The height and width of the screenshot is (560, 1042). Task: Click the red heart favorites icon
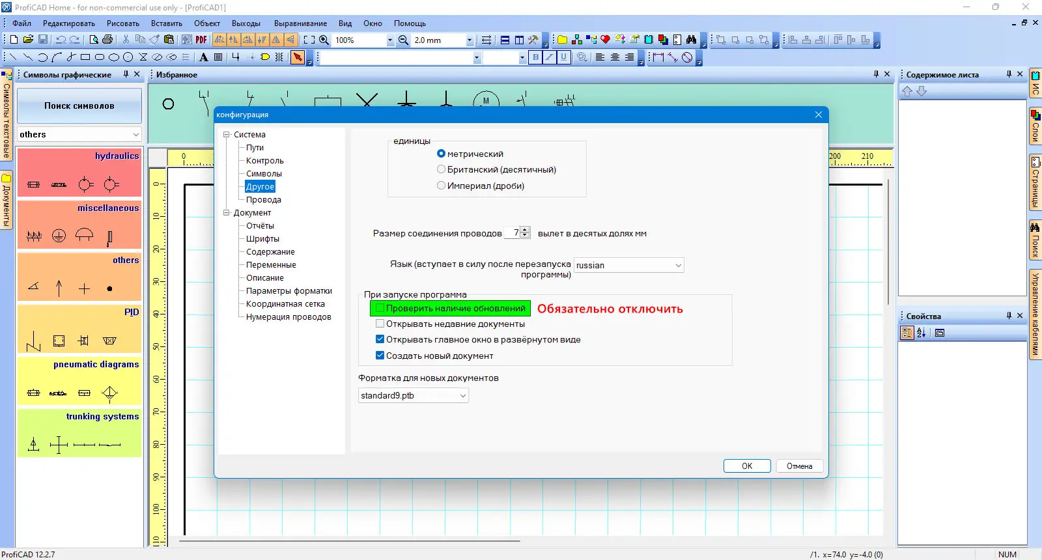pyautogui.click(x=606, y=40)
